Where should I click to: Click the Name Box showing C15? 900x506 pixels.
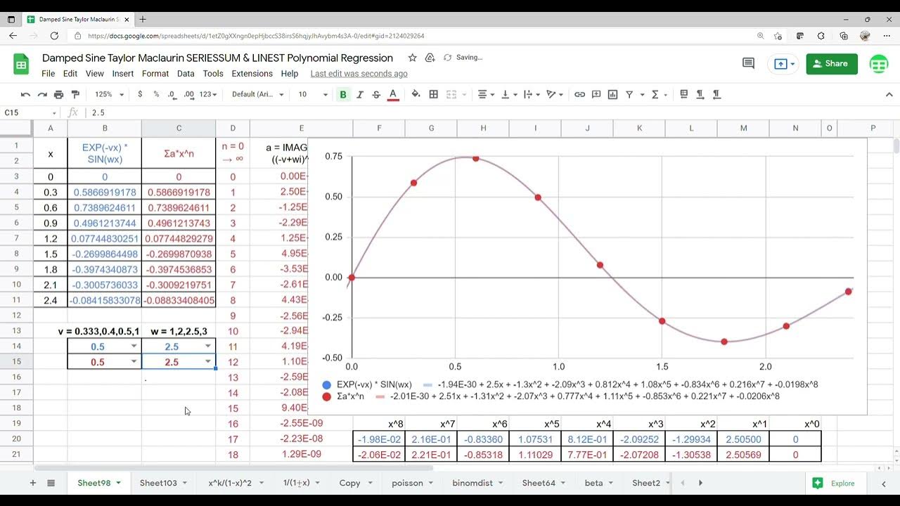pyautogui.click(x=30, y=112)
